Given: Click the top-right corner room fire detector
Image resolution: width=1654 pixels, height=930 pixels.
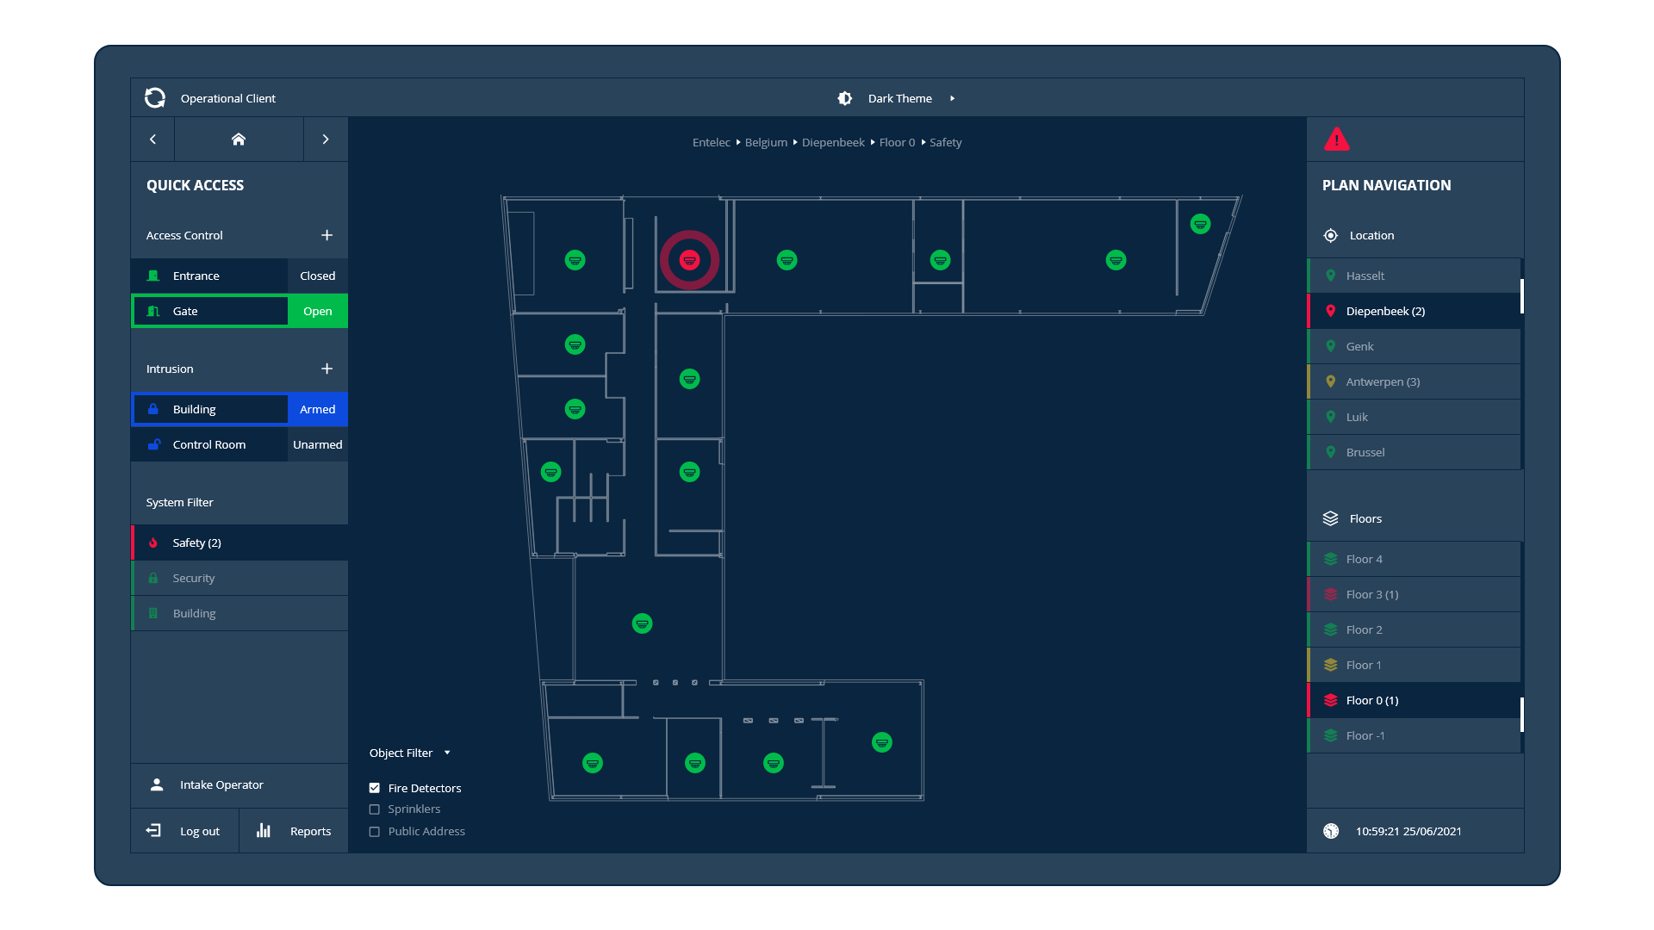Looking at the screenshot, I should (x=1200, y=224).
